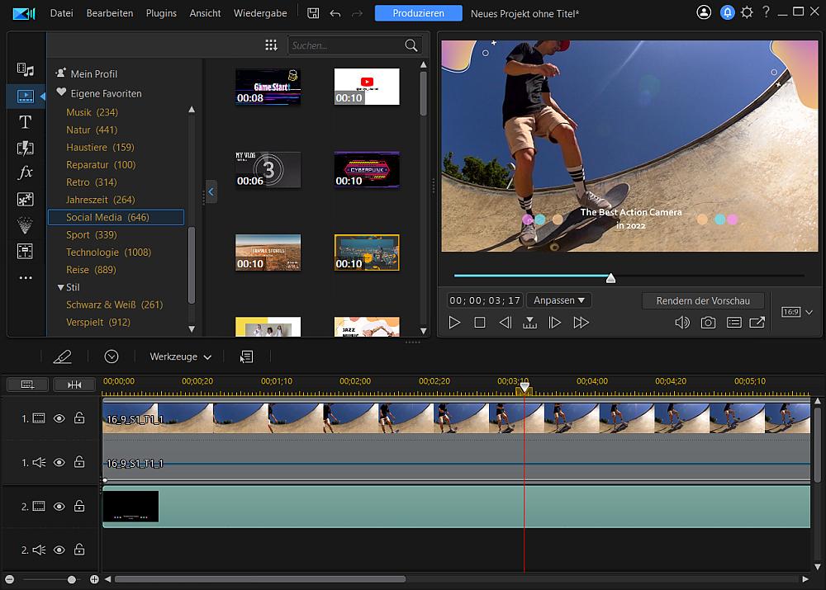Click the preview playhead slider handle

(610, 278)
